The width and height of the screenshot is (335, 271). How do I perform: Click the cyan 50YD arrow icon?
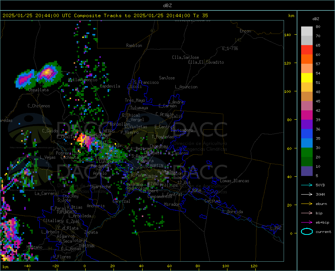(x=307, y=185)
